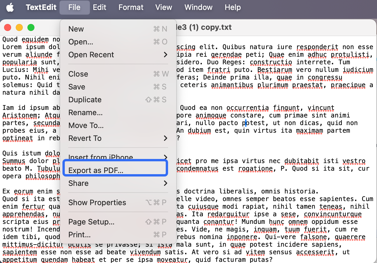Click the word 'rogatione' in the text
This screenshot has width=377, height=263.
coord(255,169)
